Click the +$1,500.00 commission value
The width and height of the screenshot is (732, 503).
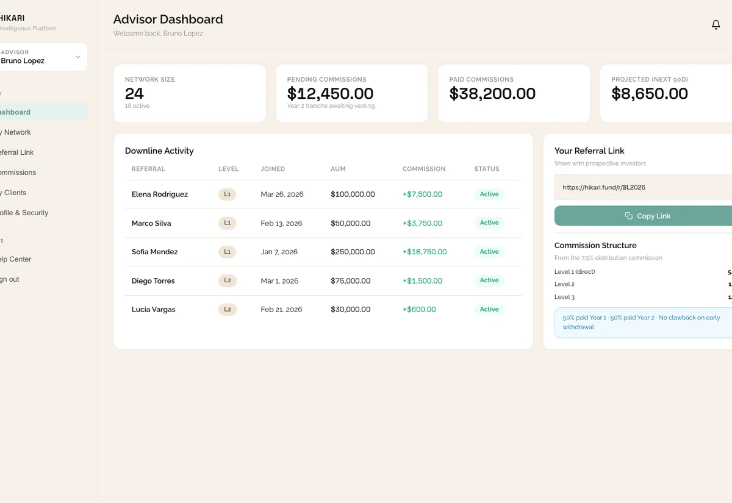[422, 281]
